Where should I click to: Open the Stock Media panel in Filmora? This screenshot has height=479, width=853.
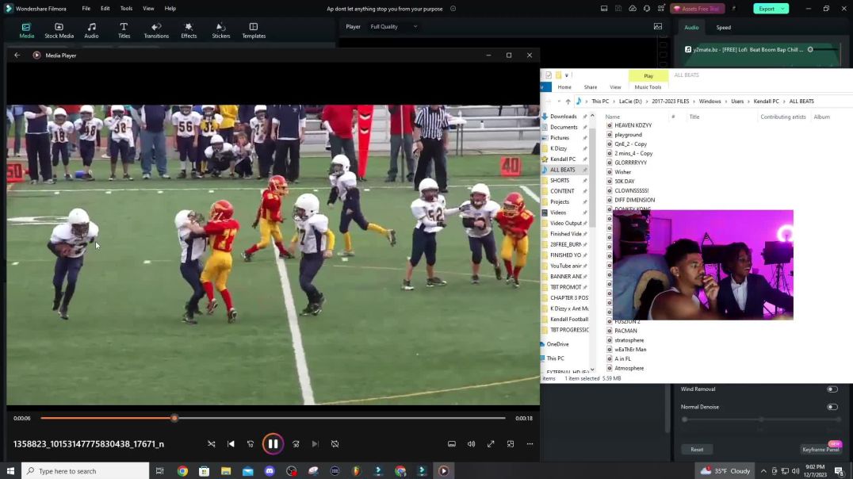(x=59, y=30)
